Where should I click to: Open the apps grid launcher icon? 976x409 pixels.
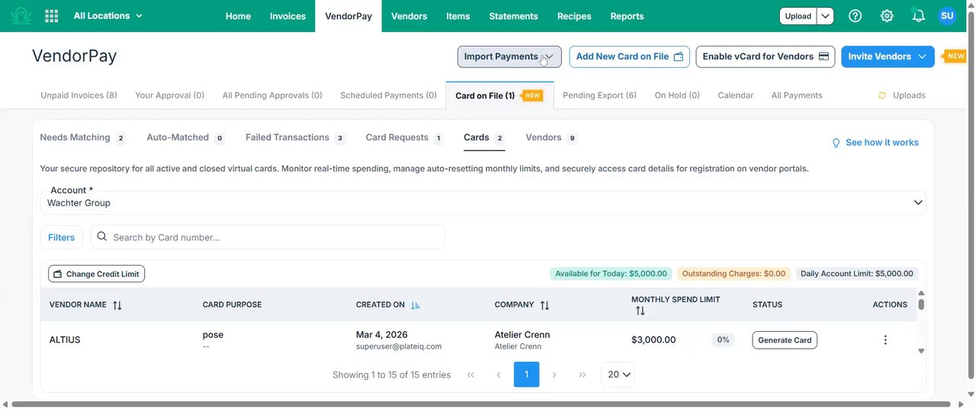coord(52,16)
